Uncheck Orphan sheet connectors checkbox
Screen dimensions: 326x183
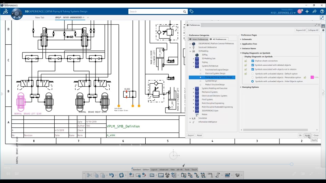[x=253, y=61]
